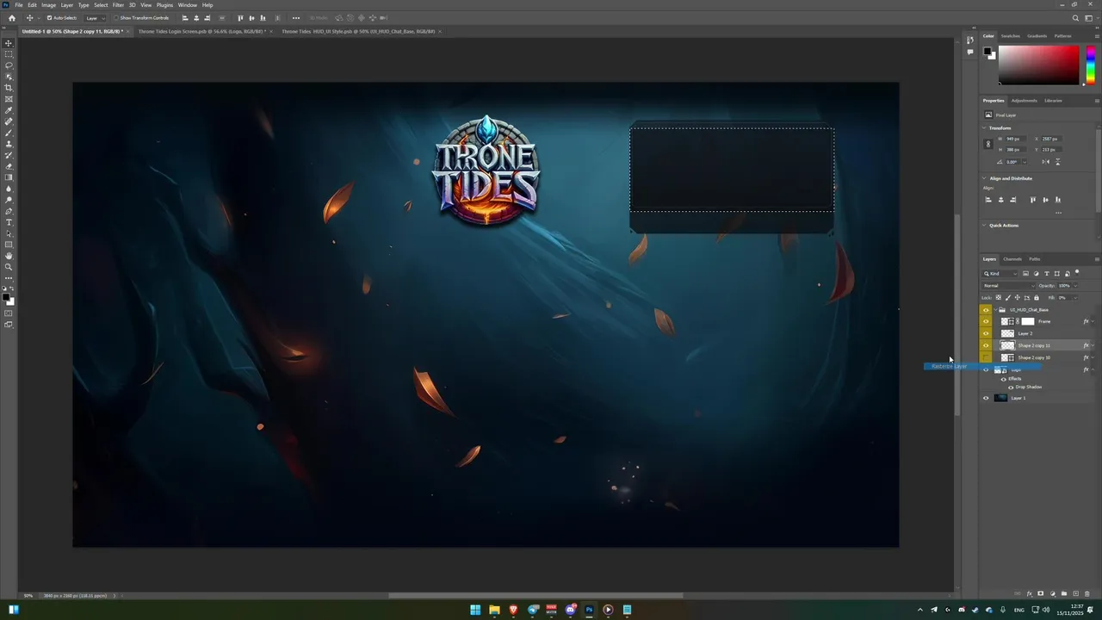Click Align left edges in Properties panel

pyautogui.click(x=988, y=200)
